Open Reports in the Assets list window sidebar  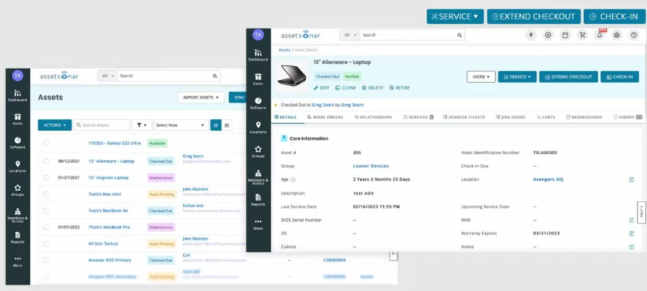click(x=18, y=237)
